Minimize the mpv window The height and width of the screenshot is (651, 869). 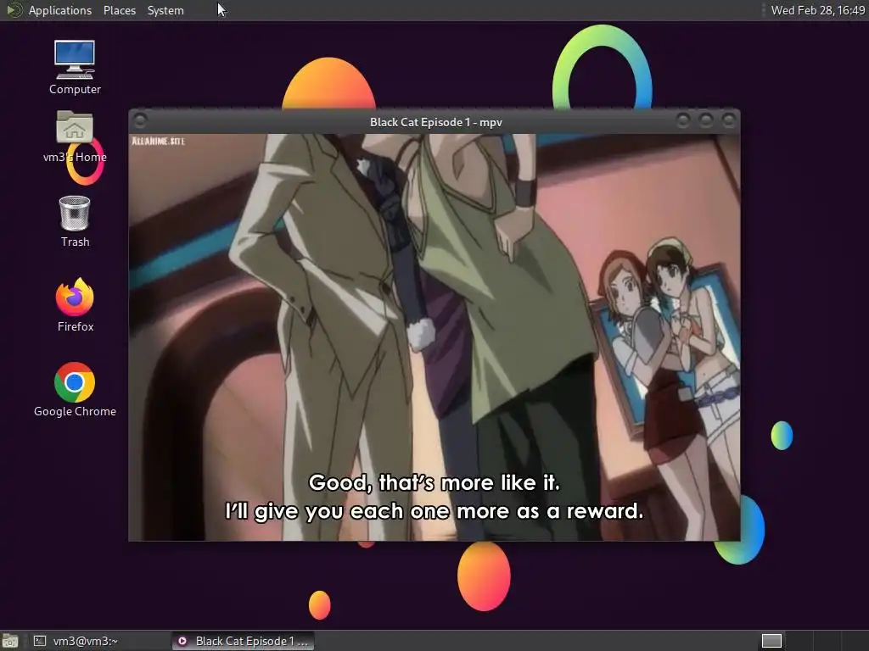pyautogui.click(x=683, y=120)
